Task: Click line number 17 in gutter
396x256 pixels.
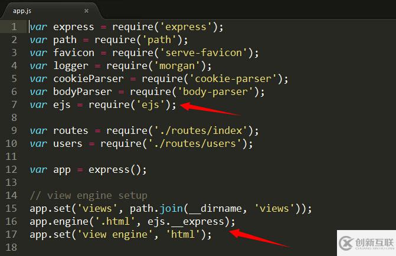Action: click(x=11, y=234)
